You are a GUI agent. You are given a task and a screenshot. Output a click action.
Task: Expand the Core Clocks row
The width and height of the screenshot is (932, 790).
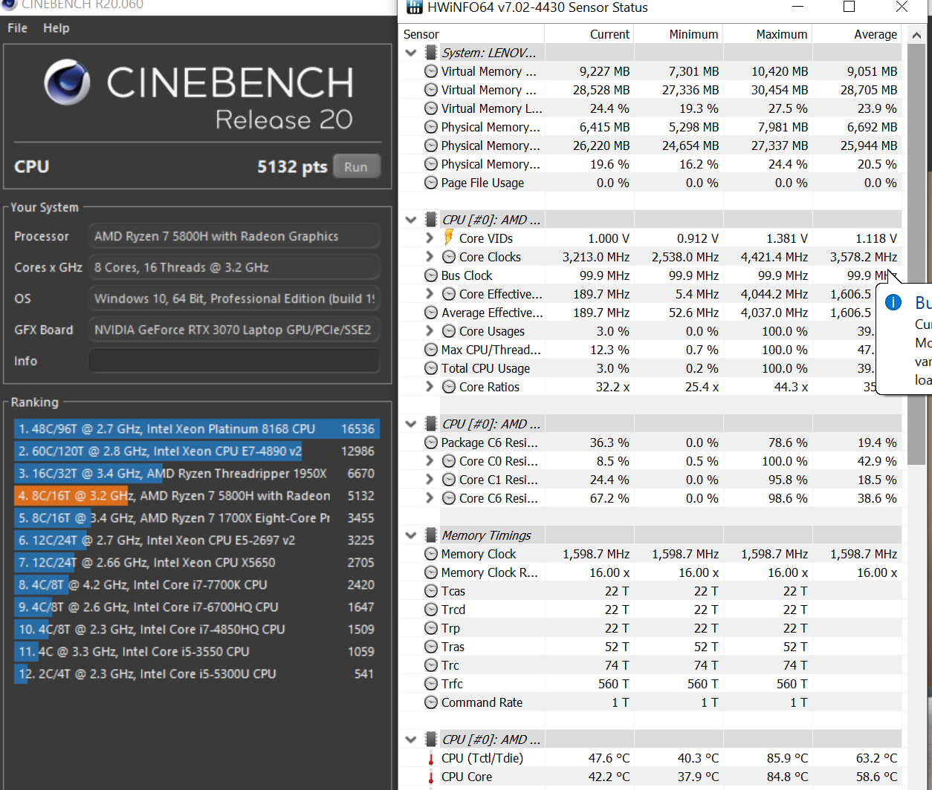pos(430,257)
